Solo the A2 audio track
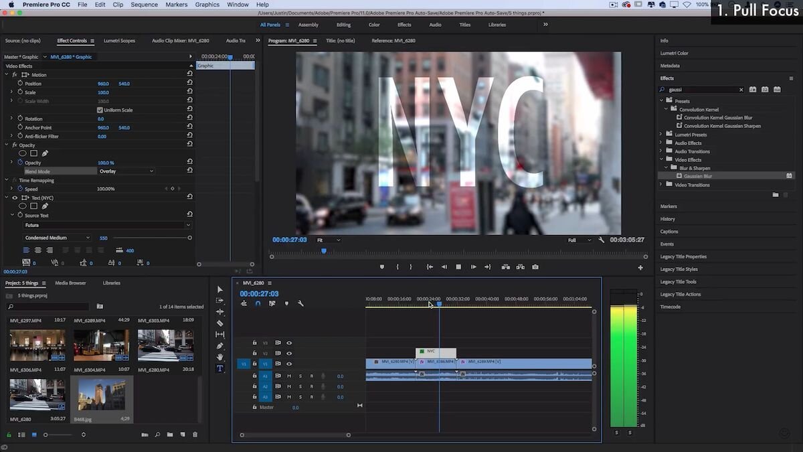803x452 pixels. pyautogui.click(x=300, y=386)
